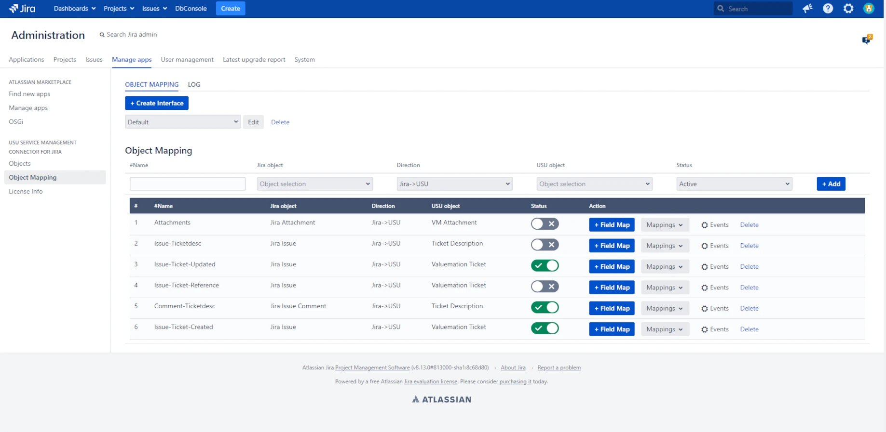Viewport: 886px width, 432px height.
Task: Open the Help question mark icon
Action: pos(828,8)
